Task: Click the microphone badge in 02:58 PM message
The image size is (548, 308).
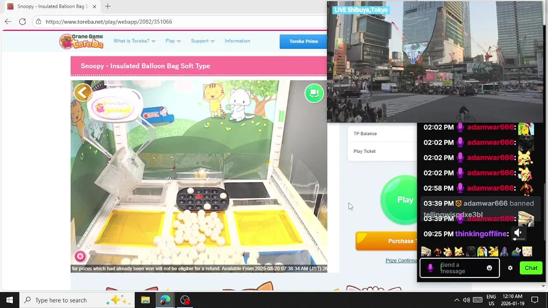Action: tap(460, 188)
